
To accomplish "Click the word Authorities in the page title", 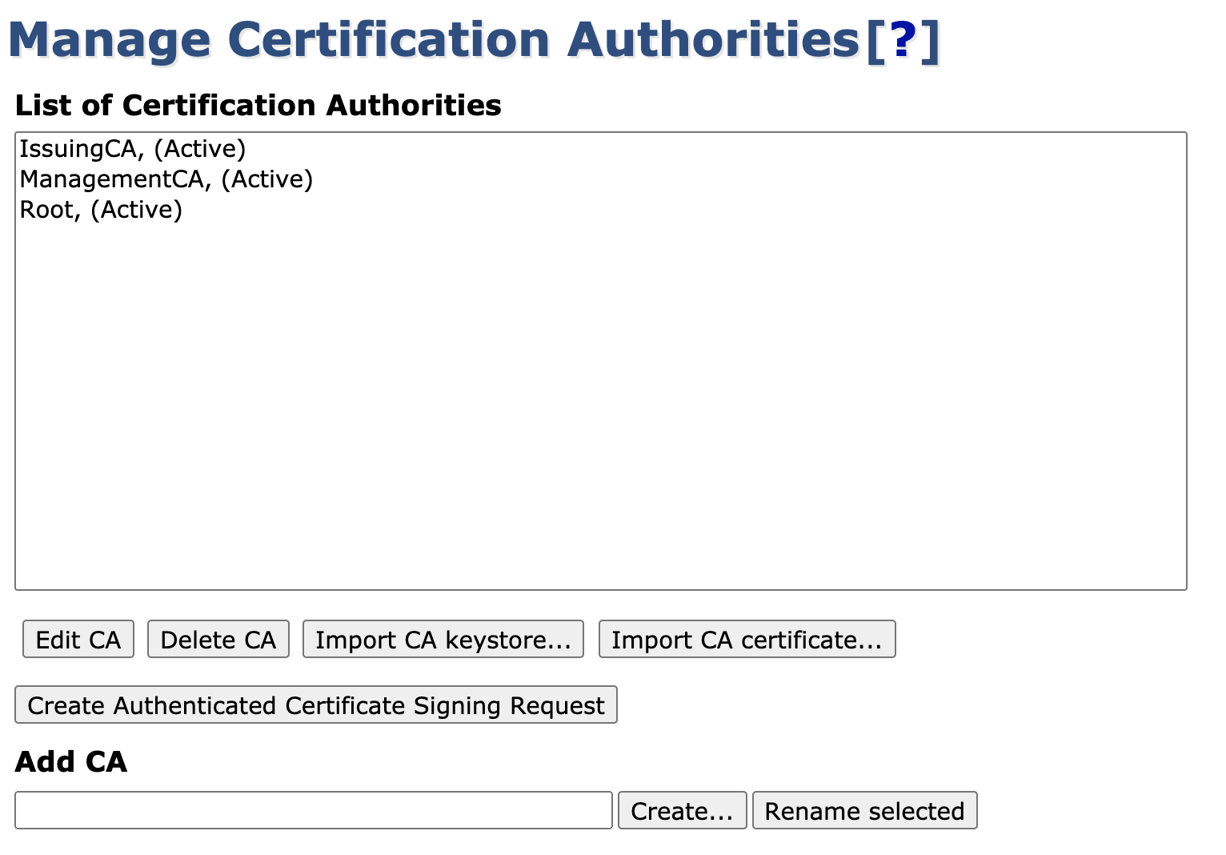I will (x=712, y=40).
